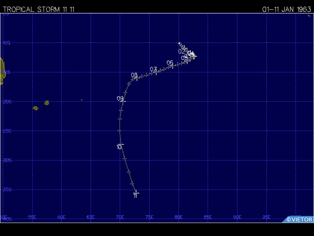Click the TROPICAL STORM 11 11 title
314x236 pixels.
point(38,9)
